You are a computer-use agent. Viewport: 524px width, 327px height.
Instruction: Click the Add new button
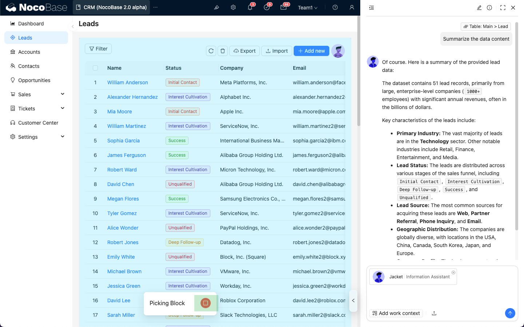(x=311, y=51)
